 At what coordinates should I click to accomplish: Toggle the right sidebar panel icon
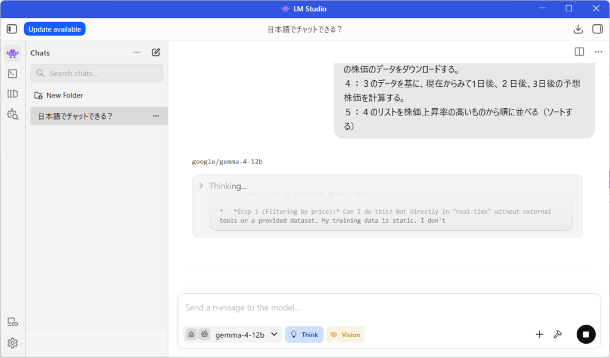[x=597, y=29]
